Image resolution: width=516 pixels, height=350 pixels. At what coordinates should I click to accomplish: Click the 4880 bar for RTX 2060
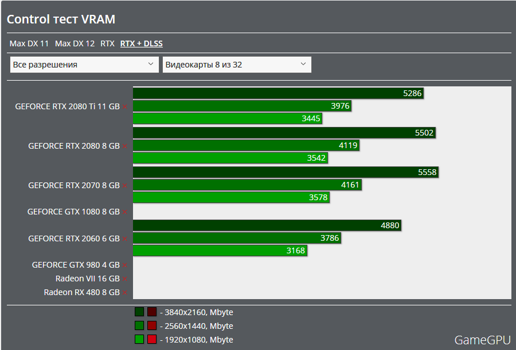[x=267, y=225]
